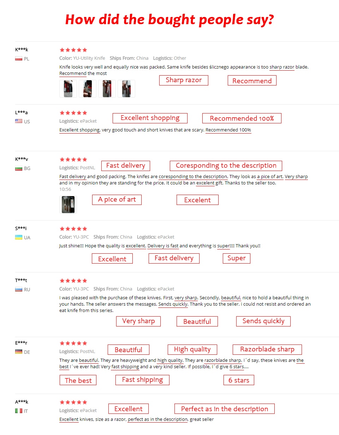The image size is (339, 435).
Task: Click the Italy flag icon next to IT
Action: tap(19, 411)
